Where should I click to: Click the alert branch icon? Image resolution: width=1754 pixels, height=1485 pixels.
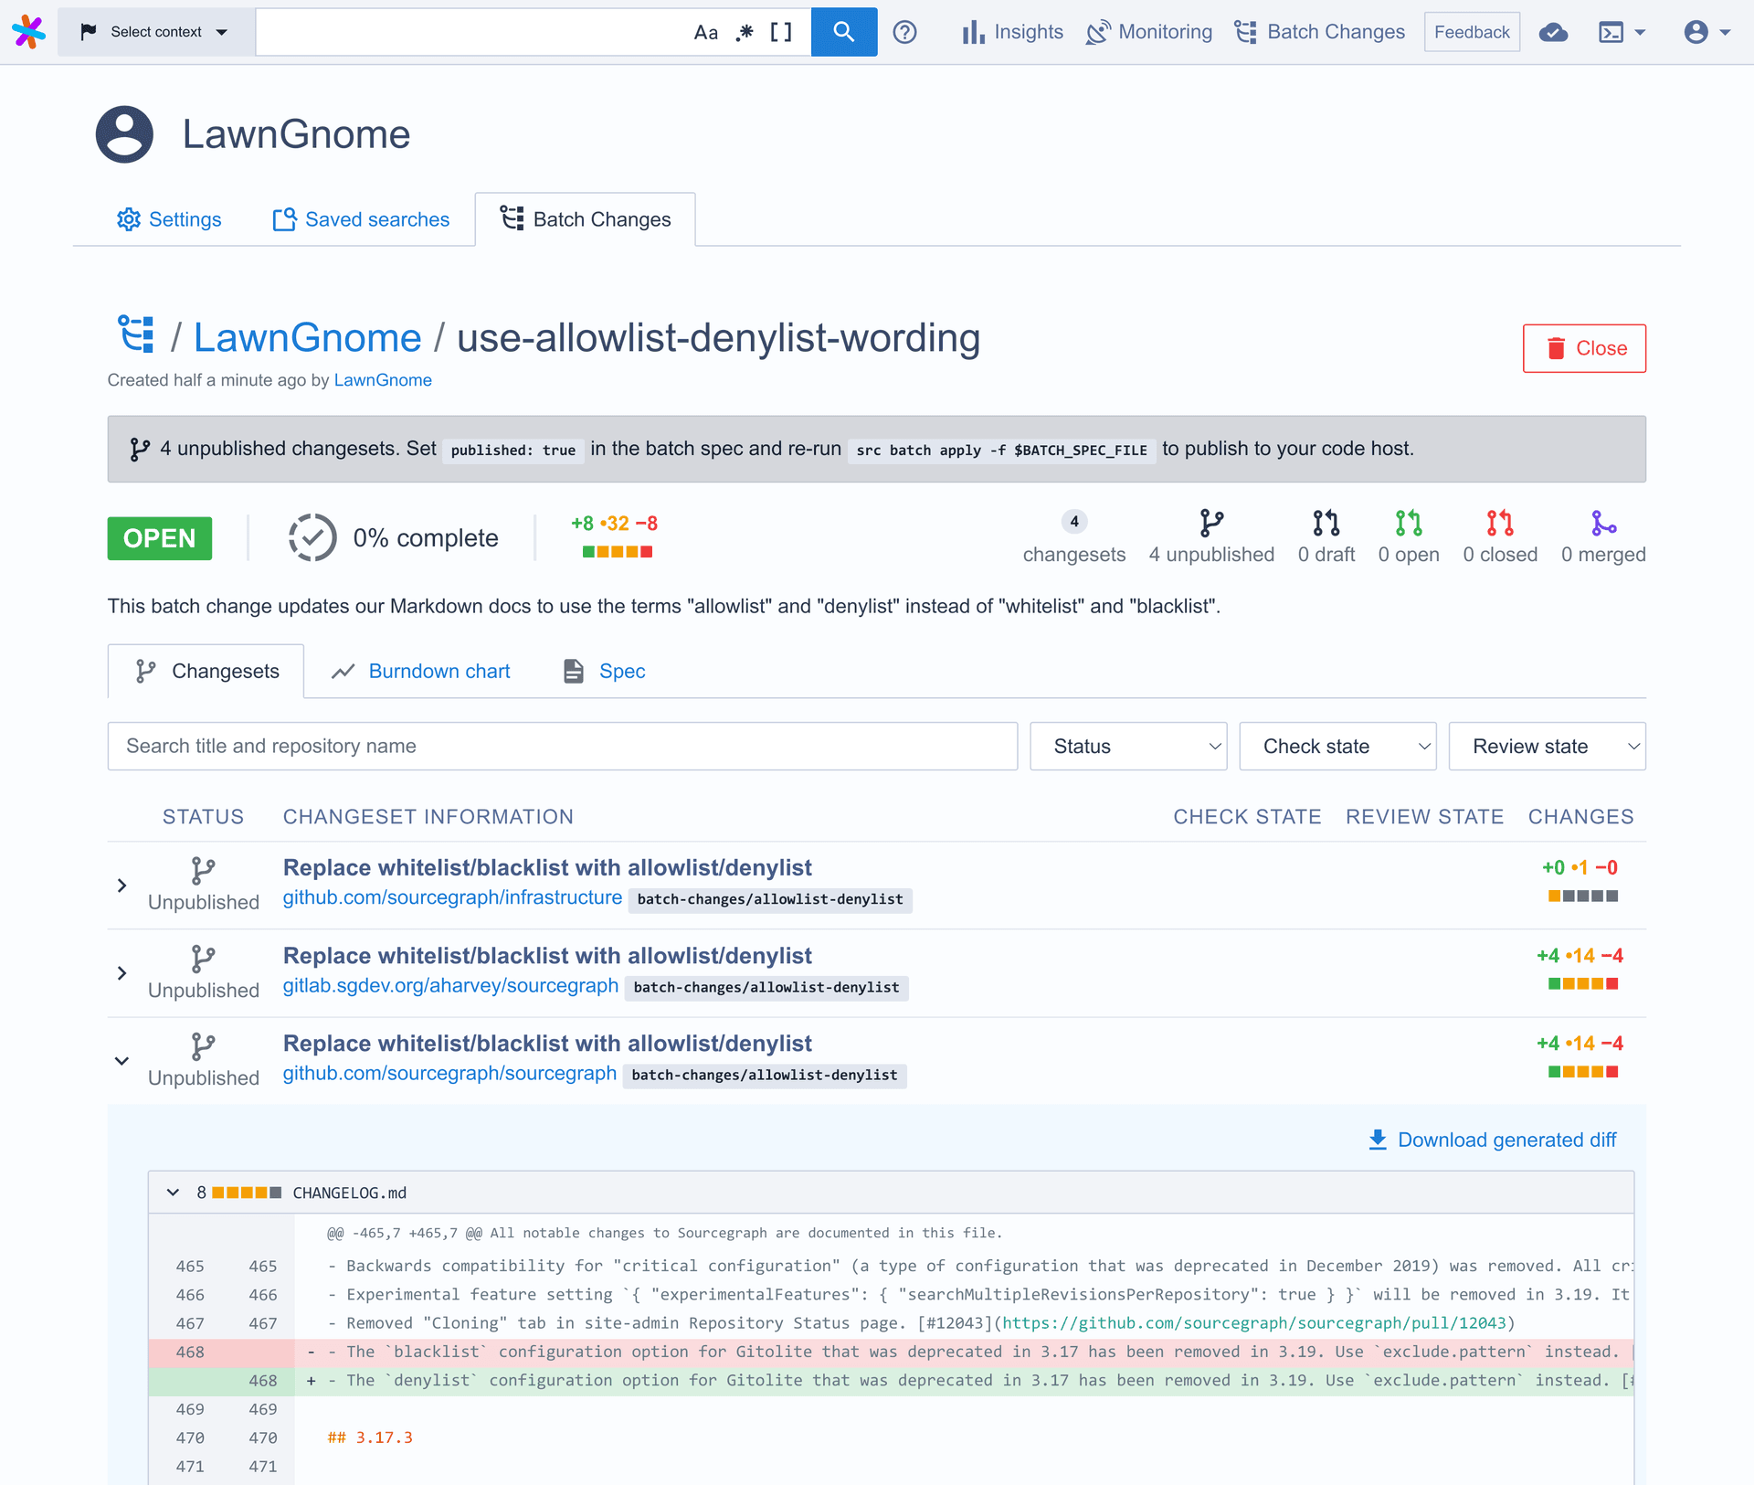[x=139, y=450]
